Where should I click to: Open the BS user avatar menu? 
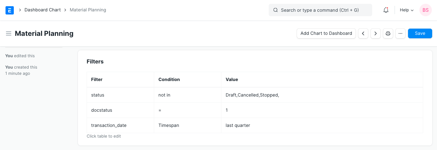425,10
